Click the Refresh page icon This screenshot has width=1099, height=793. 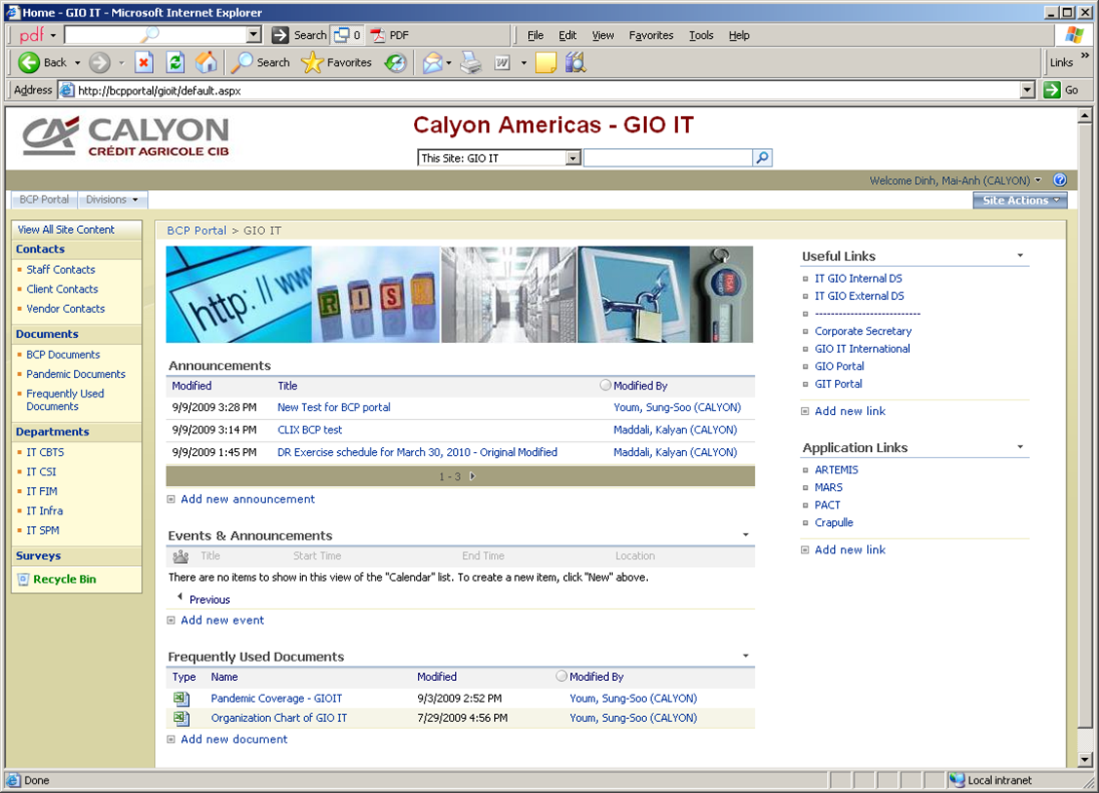[175, 62]
